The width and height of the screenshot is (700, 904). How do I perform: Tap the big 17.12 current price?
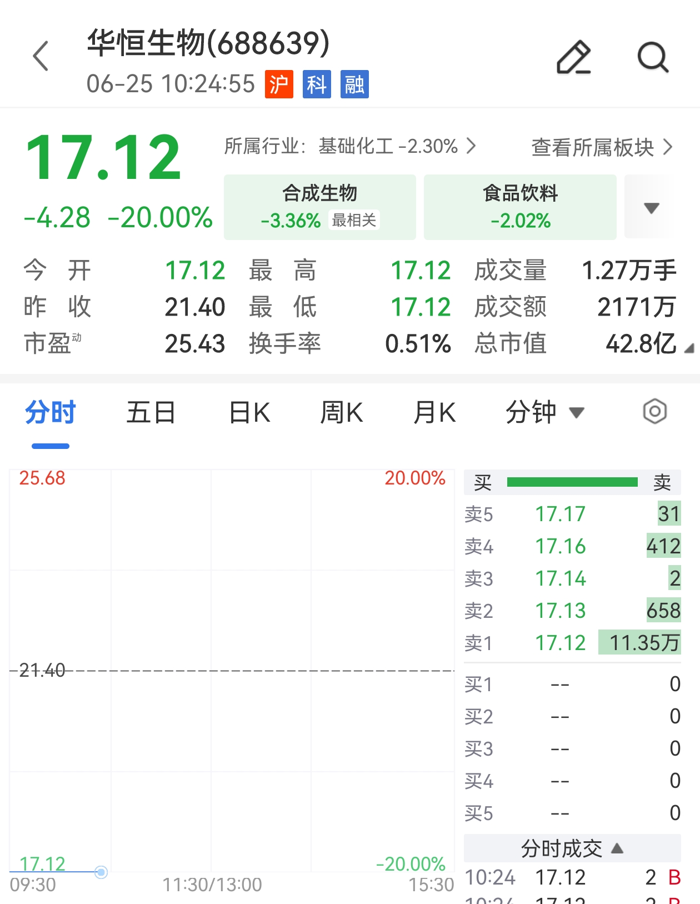103,158
